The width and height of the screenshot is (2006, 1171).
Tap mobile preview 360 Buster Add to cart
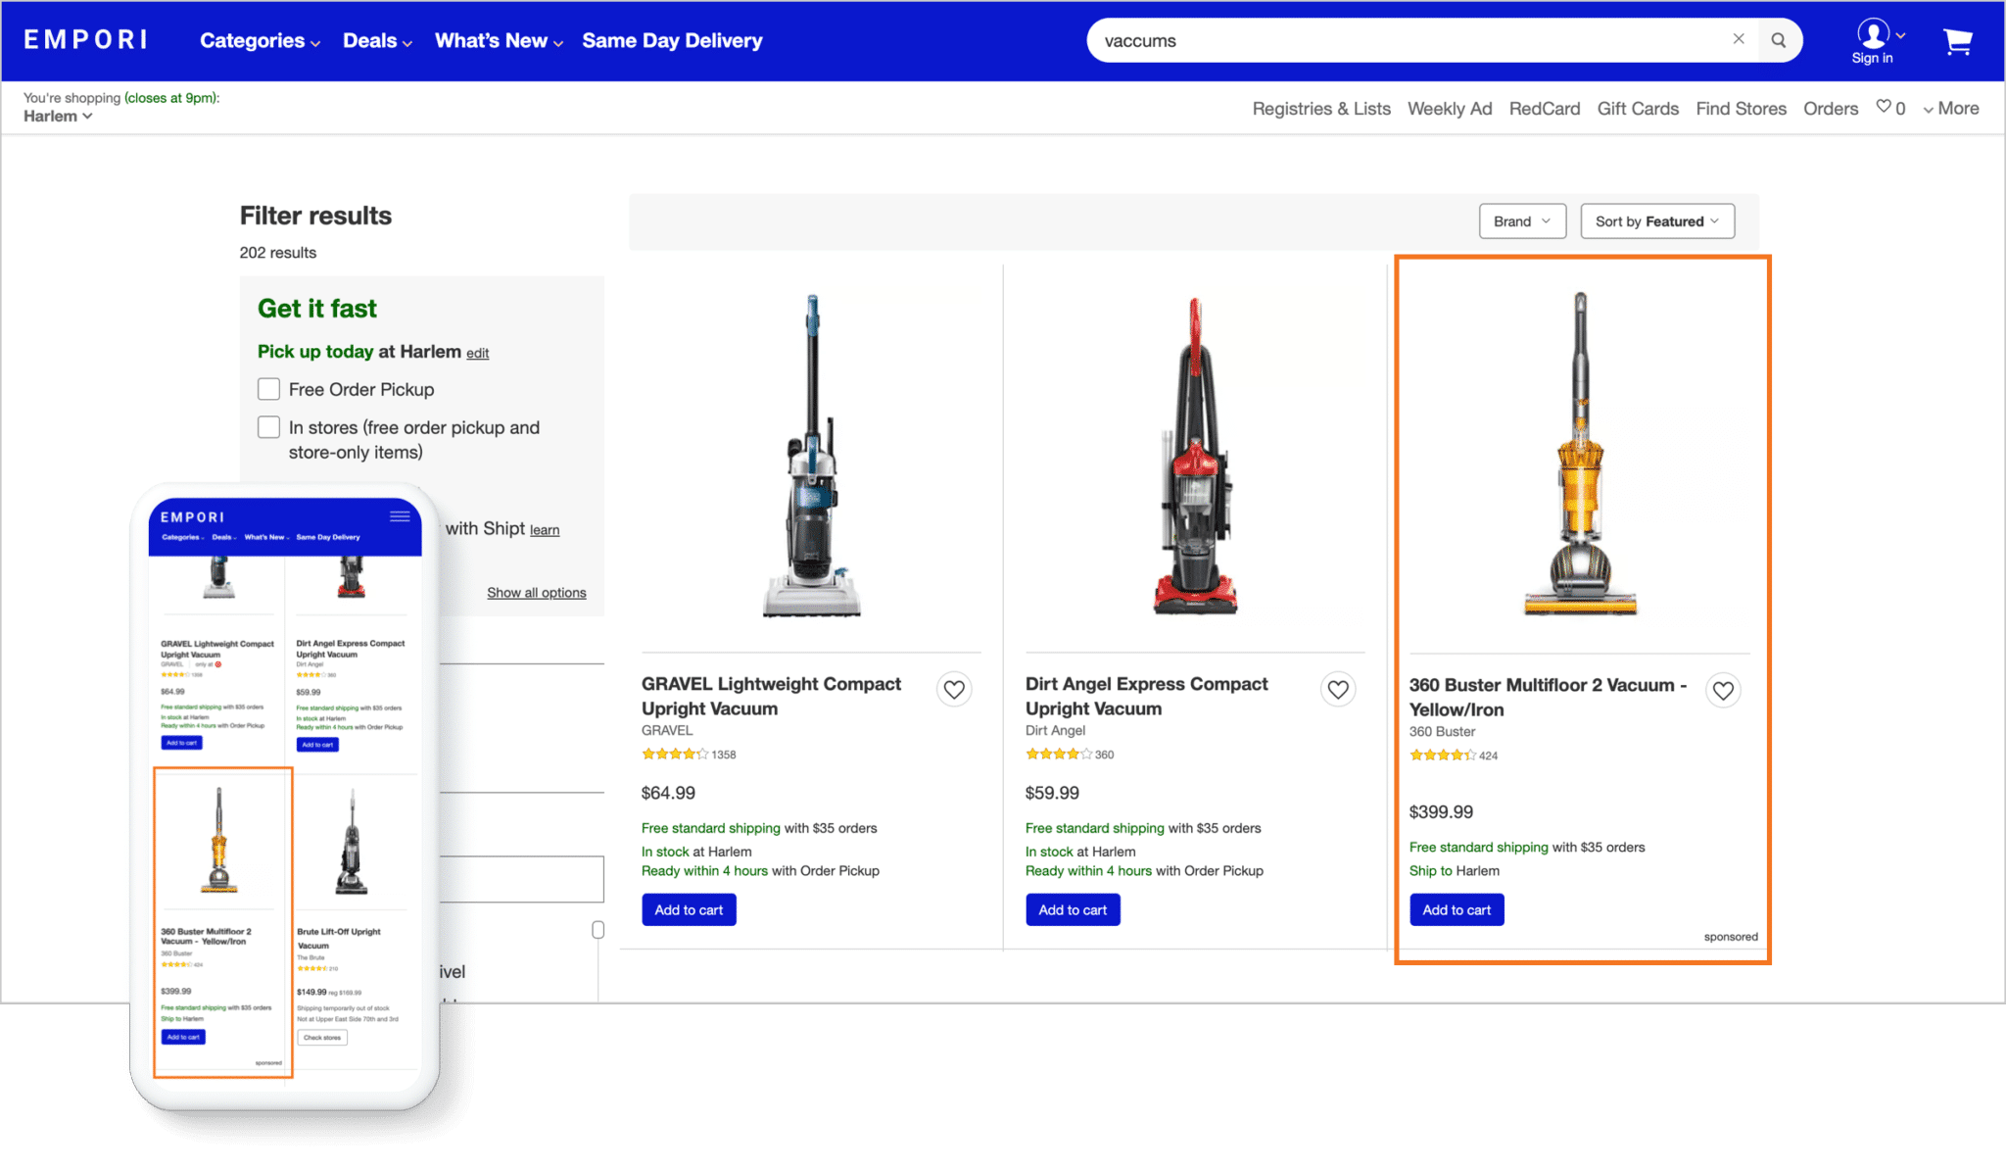(x=183, y=1037)
